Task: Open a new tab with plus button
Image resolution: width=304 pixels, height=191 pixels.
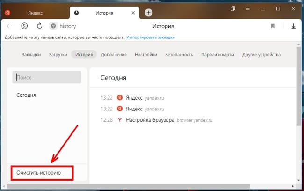Action: click(148, 13)
